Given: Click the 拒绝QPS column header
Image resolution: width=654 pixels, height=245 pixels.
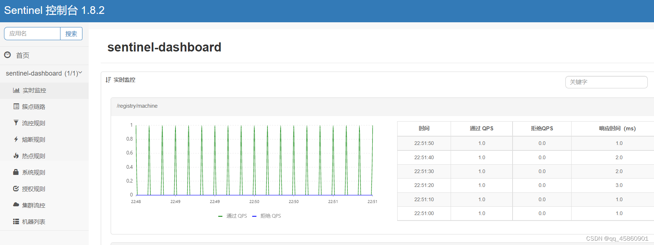Looking at the screenshot, I should point(542,129).
